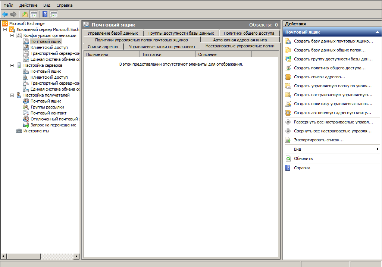382x267 pixels.
Task: Click the Справка link in Actions pane
Action: point(302,168)
